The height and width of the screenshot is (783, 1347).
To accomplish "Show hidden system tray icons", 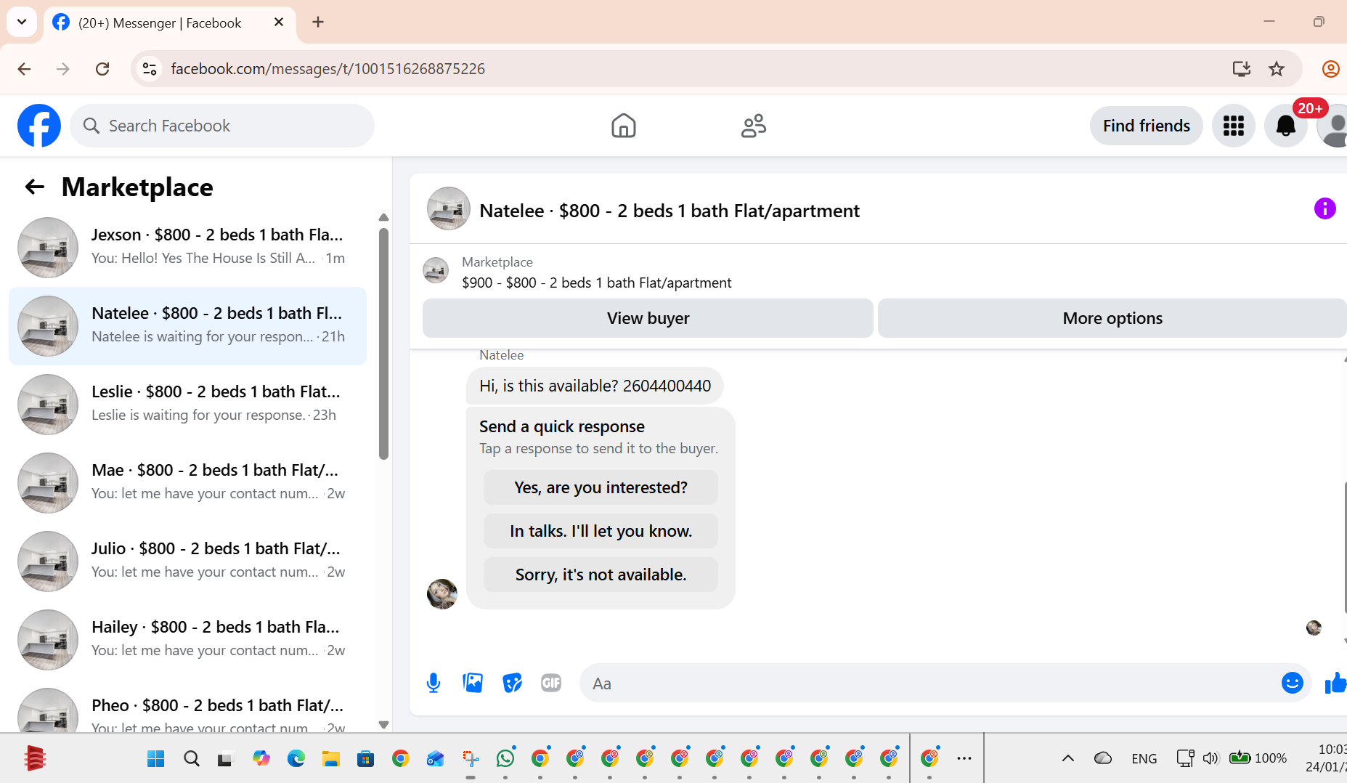I will tap(1067, 758).
